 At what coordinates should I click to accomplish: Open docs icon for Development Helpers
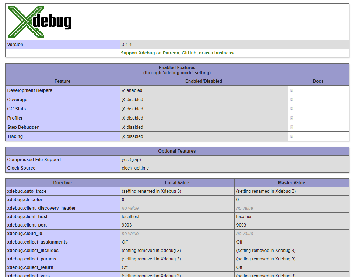pyautogui.click(x=291, y=90)
